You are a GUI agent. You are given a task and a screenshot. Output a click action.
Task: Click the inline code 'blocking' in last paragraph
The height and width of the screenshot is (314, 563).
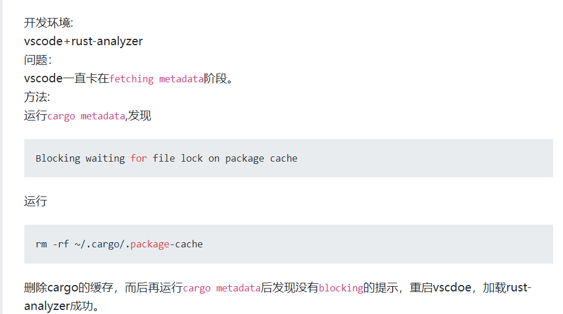click(x=341, y=288)
